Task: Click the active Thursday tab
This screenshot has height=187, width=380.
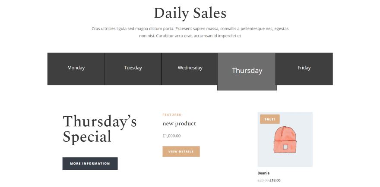Action: point(247,71)
